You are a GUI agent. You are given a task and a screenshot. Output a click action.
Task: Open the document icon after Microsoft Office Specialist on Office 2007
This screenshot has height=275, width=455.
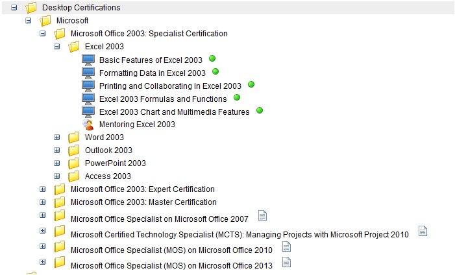[x=262, y=215]
